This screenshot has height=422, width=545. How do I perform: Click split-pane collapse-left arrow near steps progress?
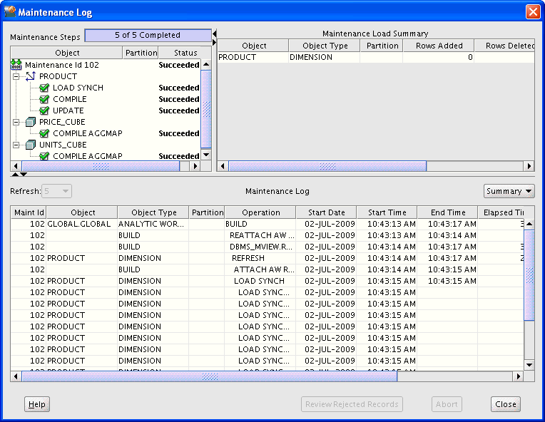[x=215, y=34]
